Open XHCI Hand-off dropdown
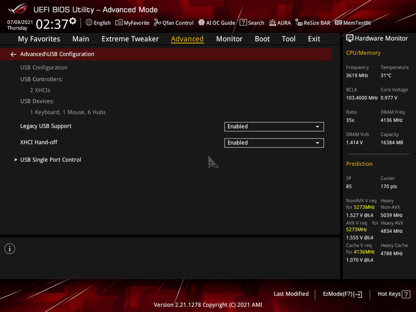Viewport: 416px width, 312px height. (x=274, y=143)
